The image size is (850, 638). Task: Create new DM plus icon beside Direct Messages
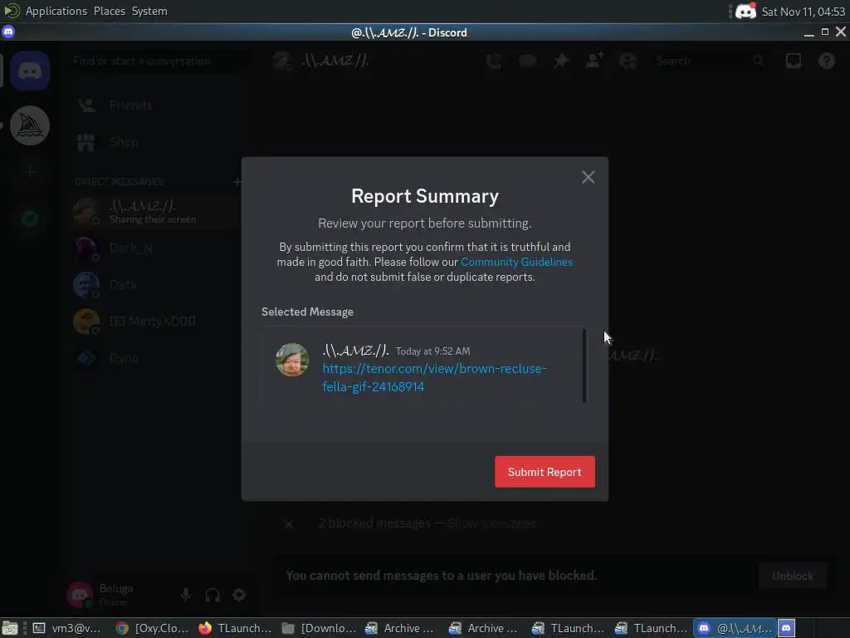point(237,182)
